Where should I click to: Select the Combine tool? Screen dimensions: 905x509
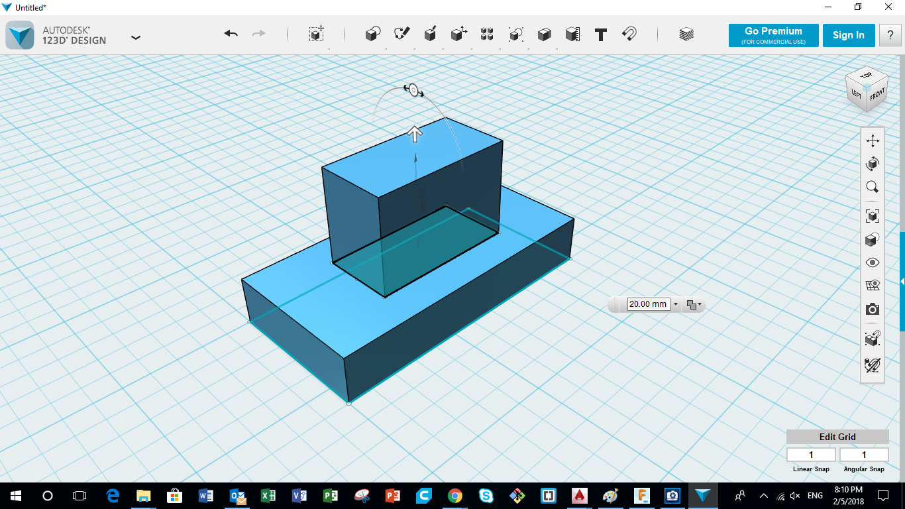(x=544, y=34)
